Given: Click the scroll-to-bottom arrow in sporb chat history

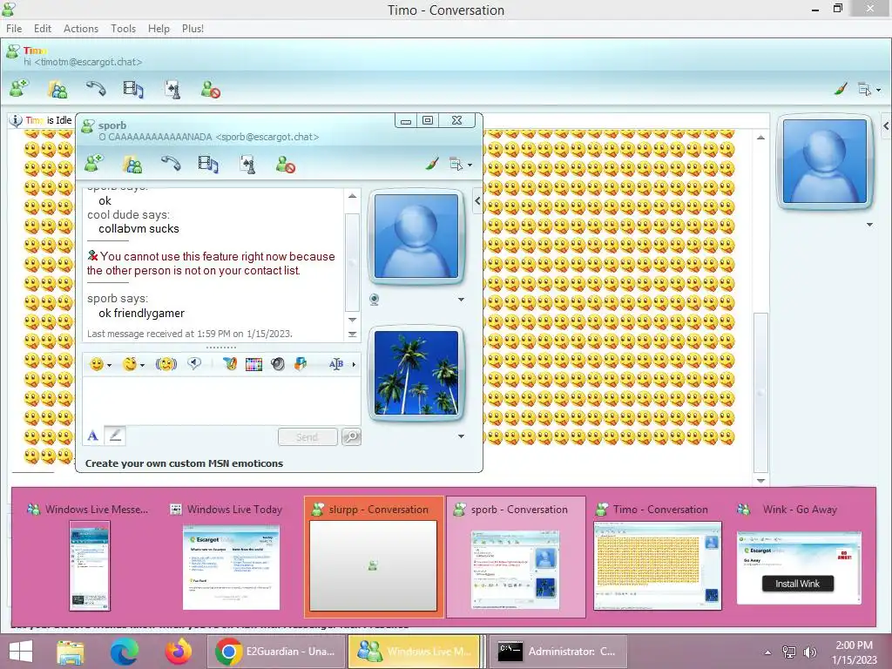Looking at the screenshot, I should [x=352, y=334].
